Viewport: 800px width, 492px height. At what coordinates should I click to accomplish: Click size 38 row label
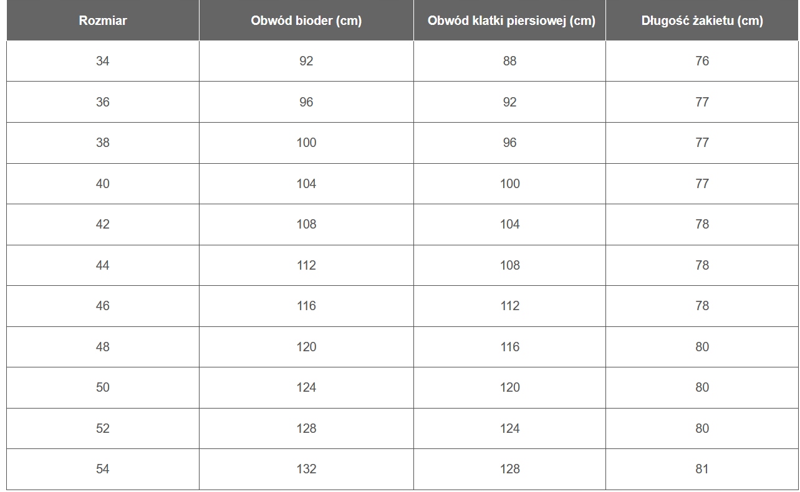click(x=103, y=143)
